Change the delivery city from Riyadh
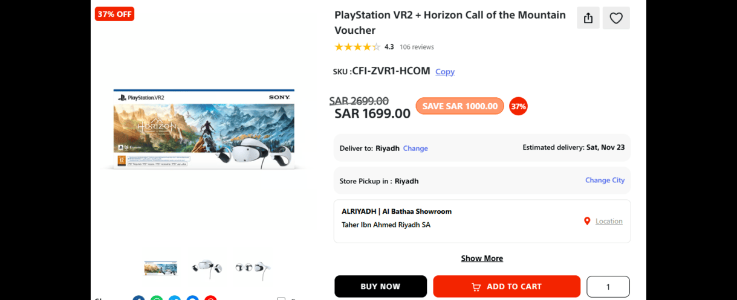737x300 pixels. [x=415, y=148]
